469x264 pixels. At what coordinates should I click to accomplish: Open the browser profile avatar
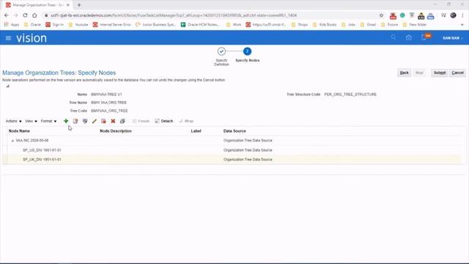(453, 15)
